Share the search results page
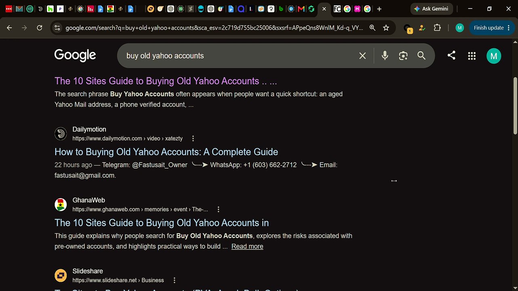The width and height of the screenshot is (518, 291). pyautogui.click(x=451, y=55)
